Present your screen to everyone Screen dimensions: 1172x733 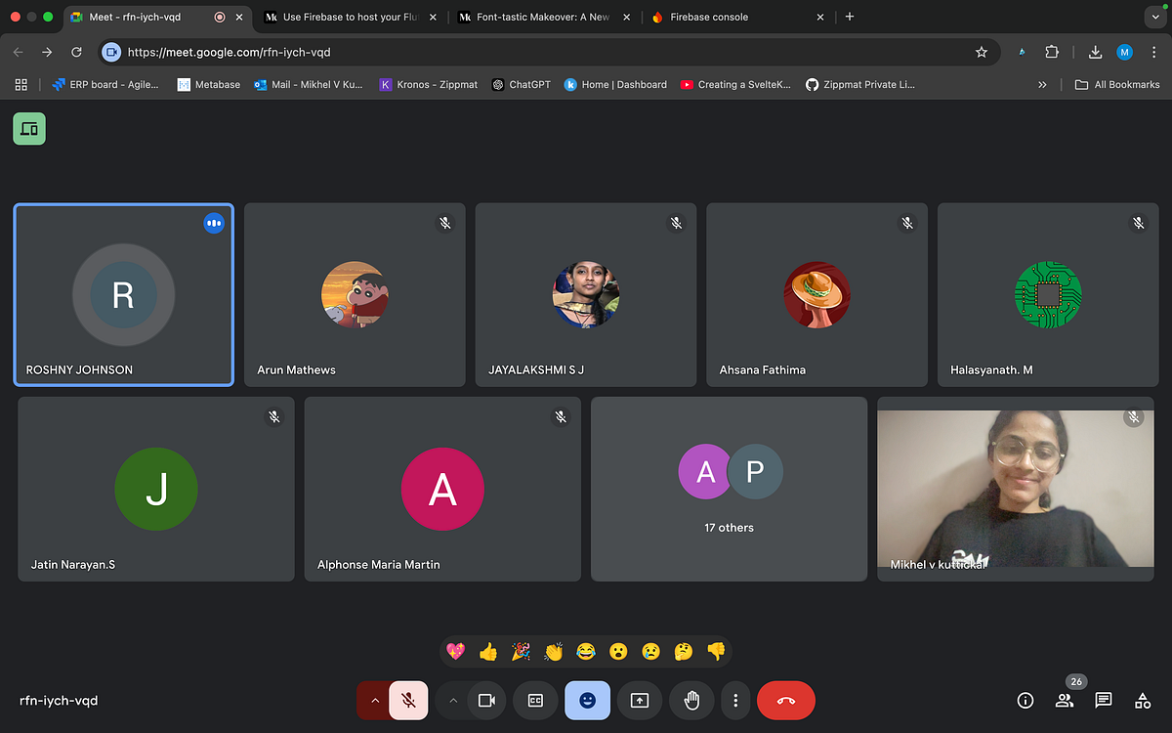[x=639, y=701]
